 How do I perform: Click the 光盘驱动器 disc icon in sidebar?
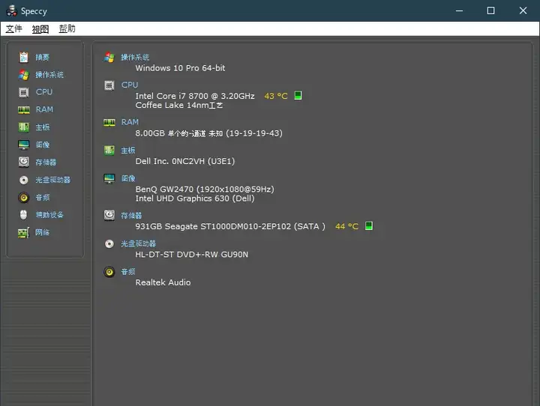pyautogui.click(x=24, y=180)
